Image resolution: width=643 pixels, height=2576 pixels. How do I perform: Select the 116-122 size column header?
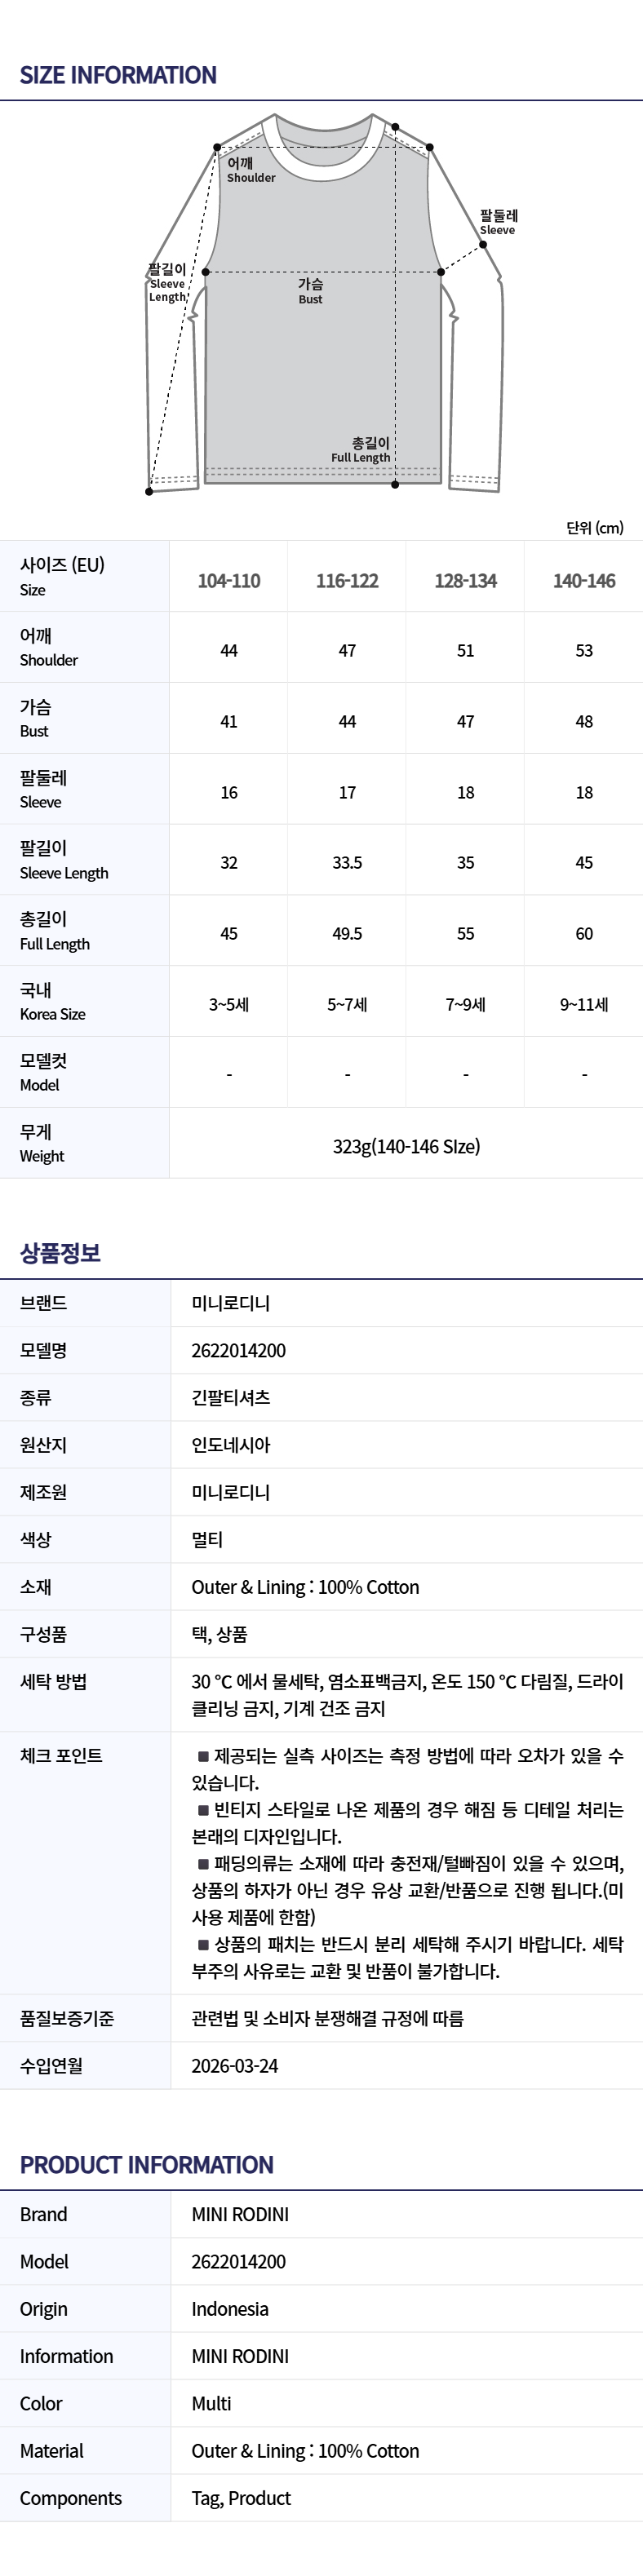pyautogui.click(x=347, y=581)
